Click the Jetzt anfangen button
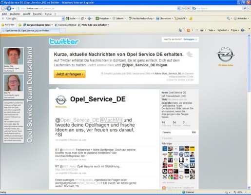Screen dimensions: 251x195 70,74
